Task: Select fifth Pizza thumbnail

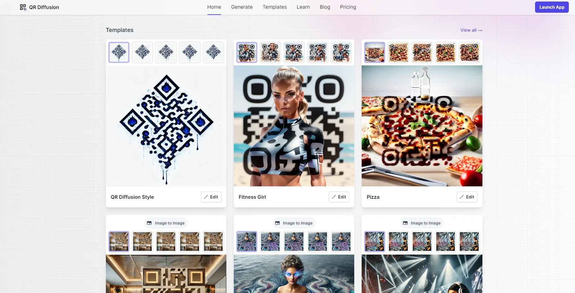Action: 469,52
